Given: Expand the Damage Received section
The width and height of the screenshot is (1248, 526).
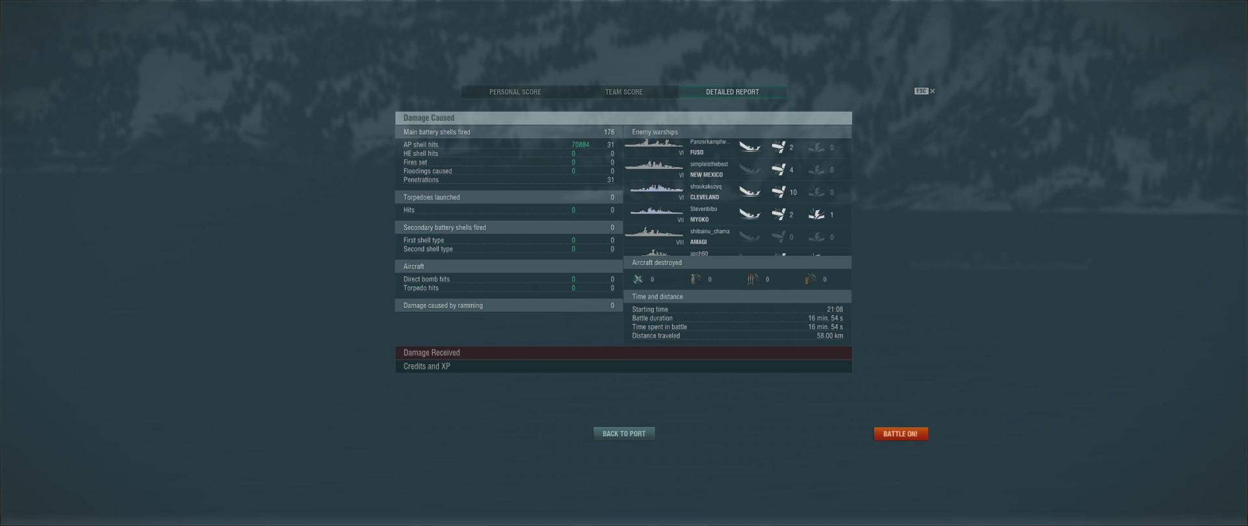Looking at the screenshot, I should [x=623, y=353].
